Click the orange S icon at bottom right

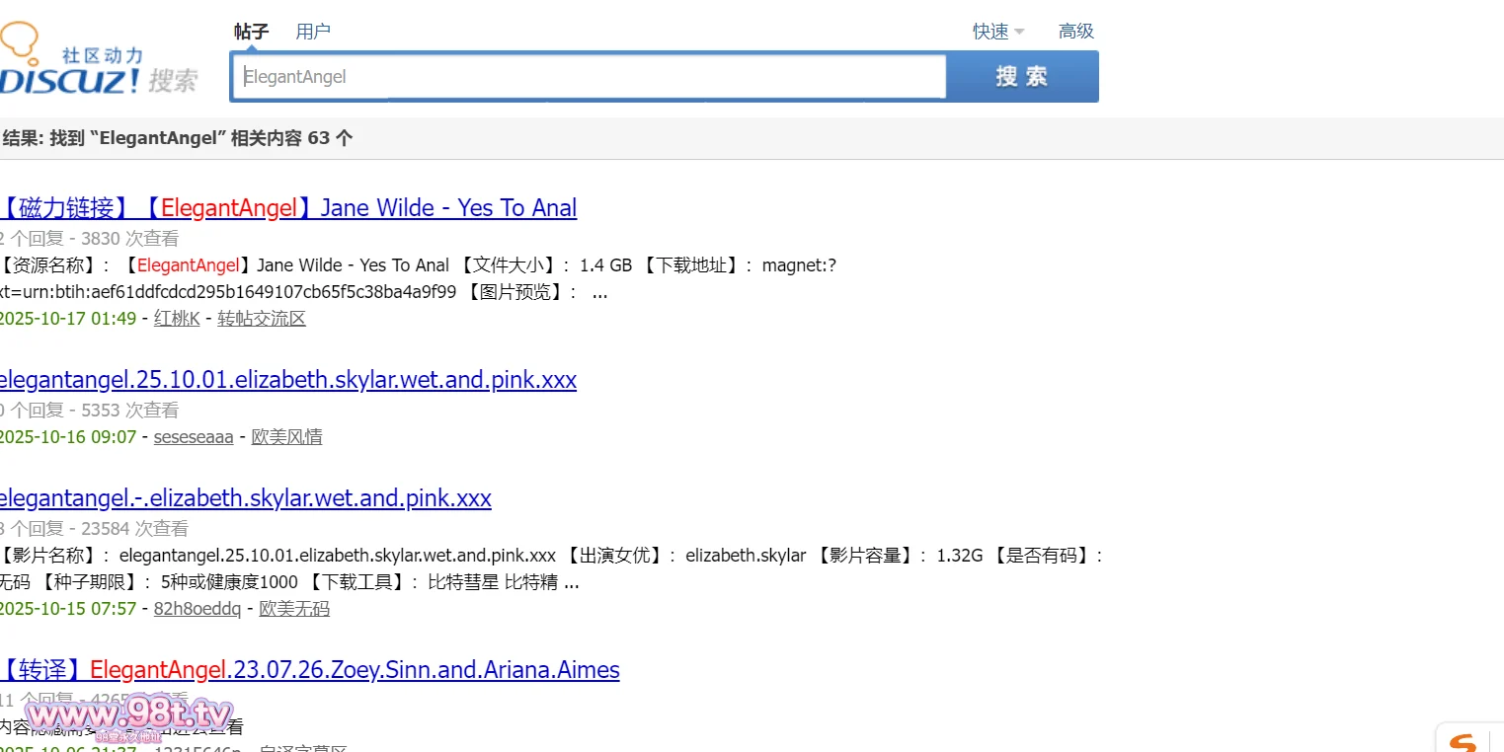point(1464,740)
